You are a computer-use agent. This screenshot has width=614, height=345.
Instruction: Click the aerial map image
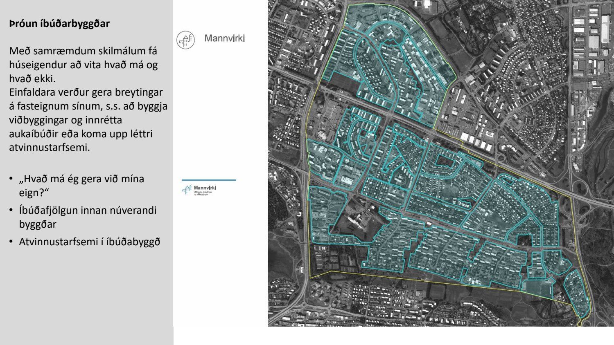point(440,163)
